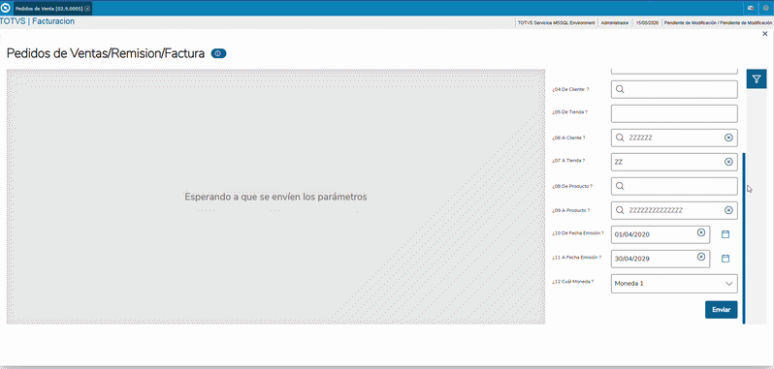Click the partially visible input field above 04 De Cliente
This screenshot has width=774, height=369.
tap(674, 72)
